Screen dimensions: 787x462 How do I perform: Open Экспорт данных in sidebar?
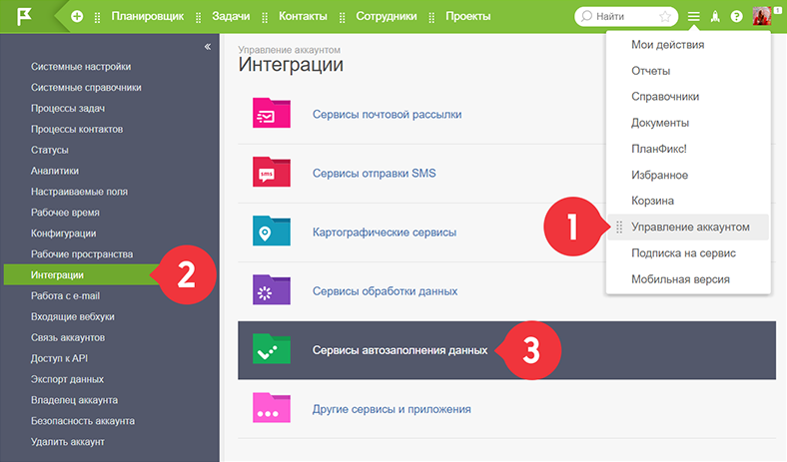[x=67, y=379]
